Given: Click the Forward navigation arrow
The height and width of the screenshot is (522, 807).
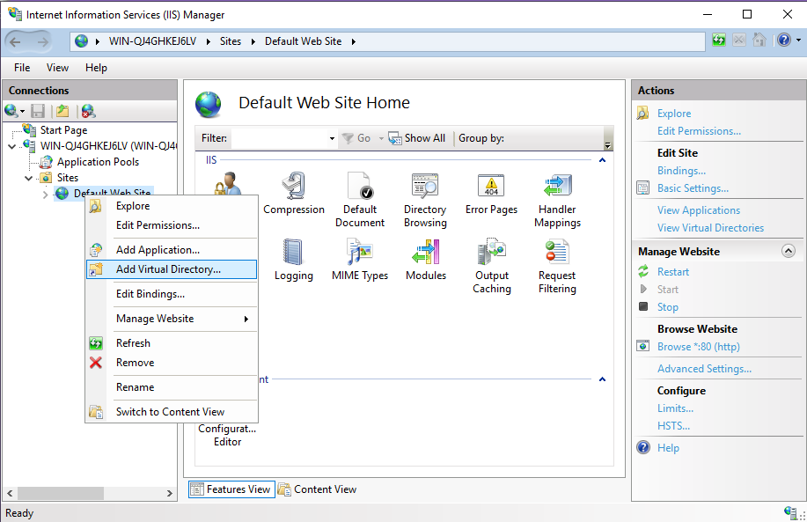Looking at the screenshot, I should coord(43,41).
